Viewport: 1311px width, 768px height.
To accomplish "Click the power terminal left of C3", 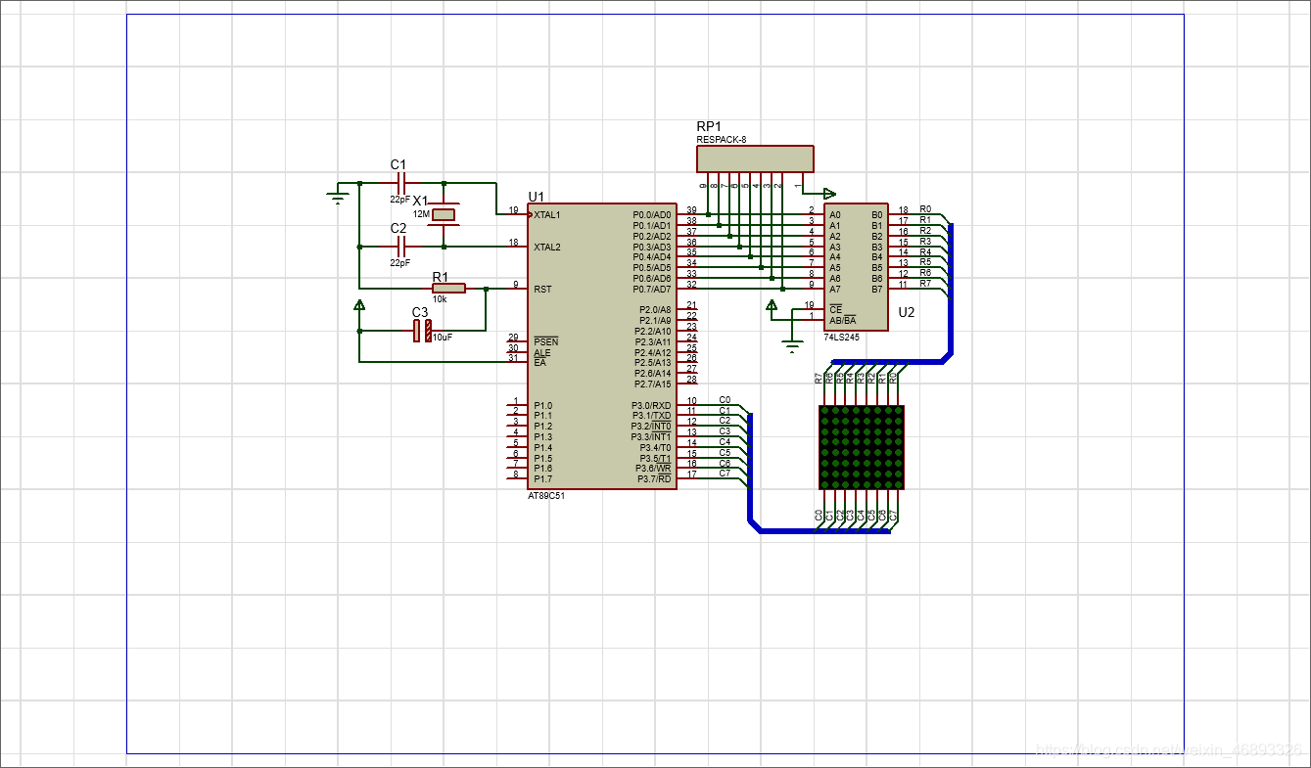I will point(359,306).
